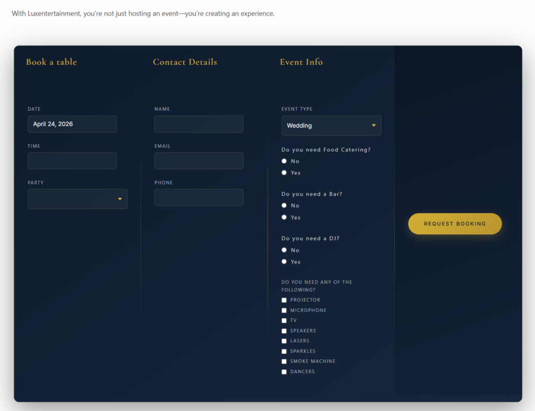This screenshot has height=411, width=535.
Task: Select Yes for needing a DJ
Action: click(x=284, y=262)
